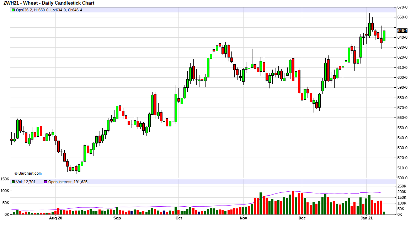
Task: Click the 590-0 price axis label
Action: click(402, 87)
